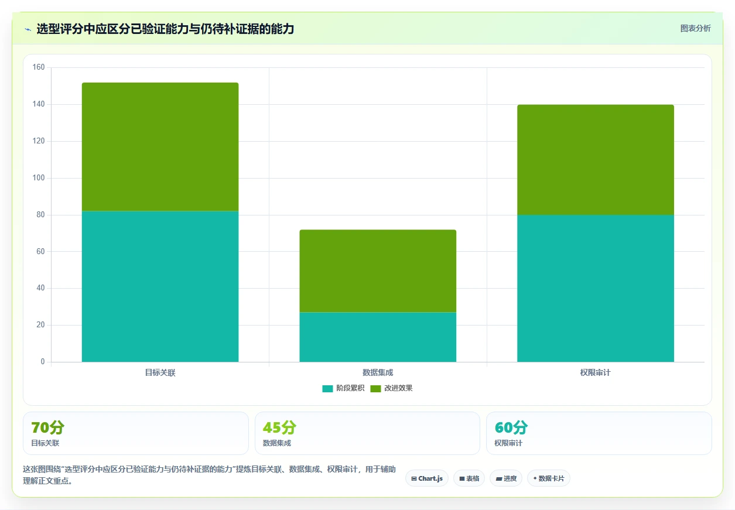Click the Chart.js tag chip
The height and width of the screenshot is (510, 735).
click(427, 478)
